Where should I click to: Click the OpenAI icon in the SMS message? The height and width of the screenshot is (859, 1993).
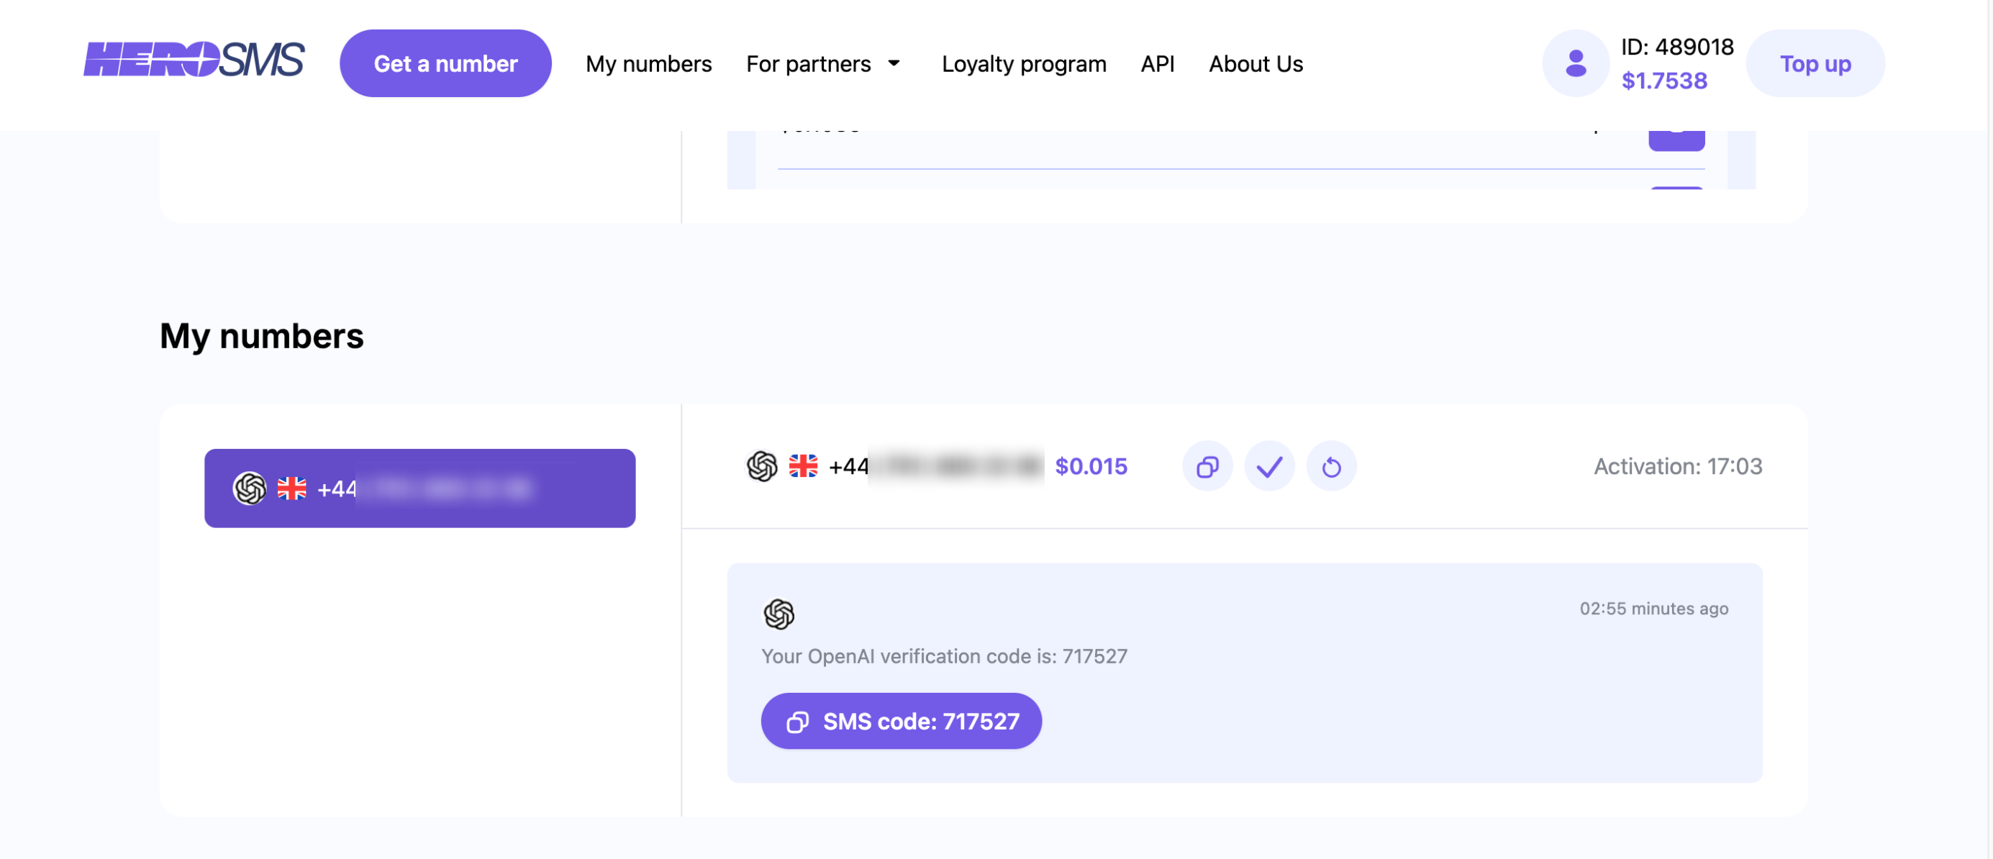[x=778, y=614]
